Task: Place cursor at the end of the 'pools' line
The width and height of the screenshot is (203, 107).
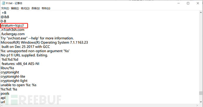Action: pos(9,94)
